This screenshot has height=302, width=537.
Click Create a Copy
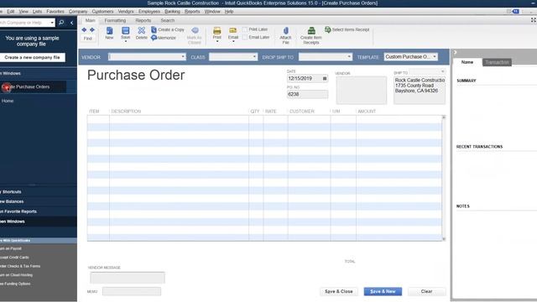click(x=168, y=30)
